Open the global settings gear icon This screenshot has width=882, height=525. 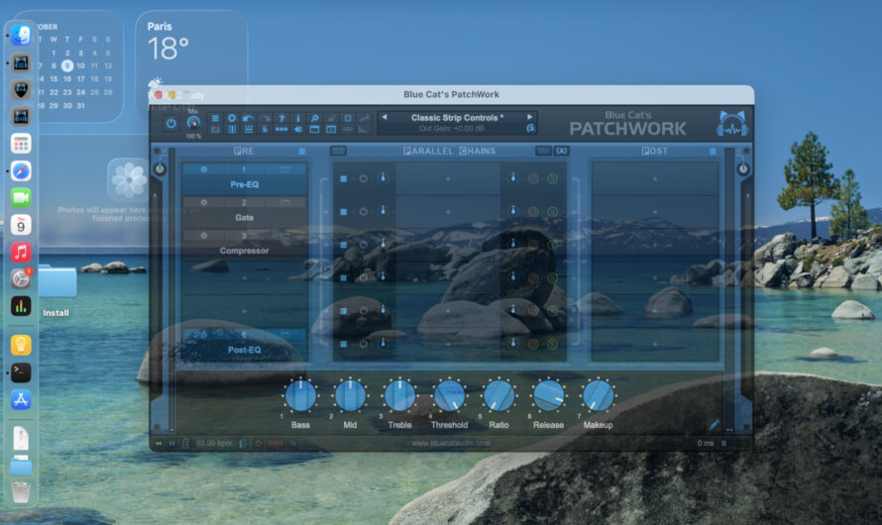(x=232, y=118)
